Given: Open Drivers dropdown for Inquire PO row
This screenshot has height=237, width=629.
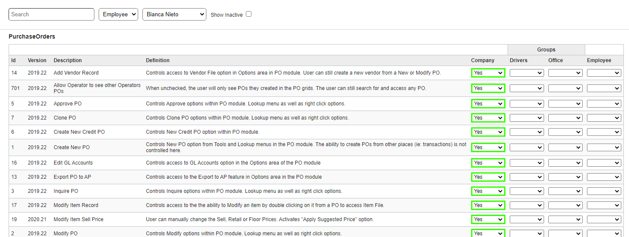Looking at the screenshot, I should 526,191.
